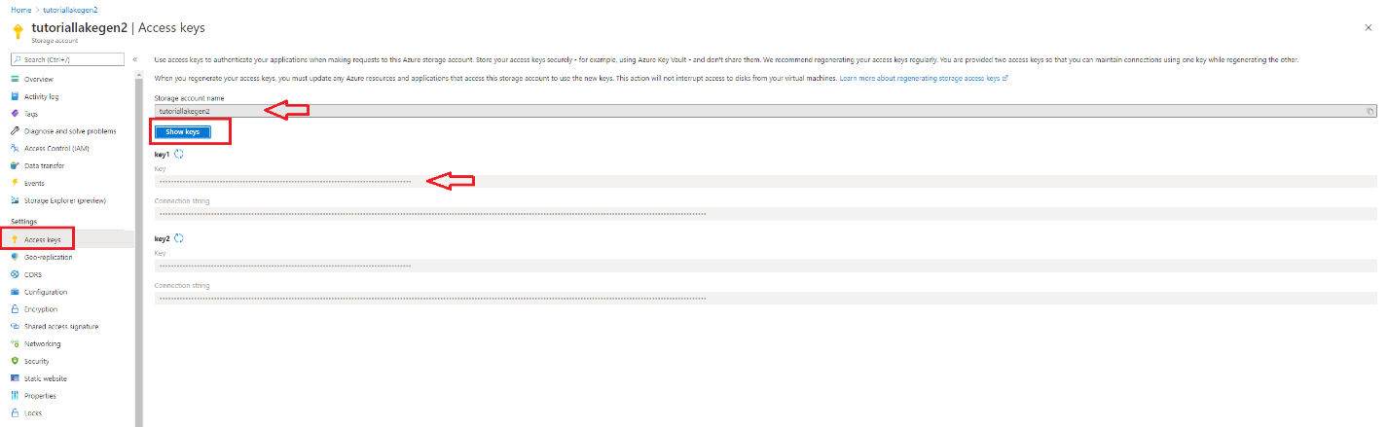Click the Storage Explorer (preview) icon
The width and height of the screenshot is (1388, 427).
click(x=15, y=200)
